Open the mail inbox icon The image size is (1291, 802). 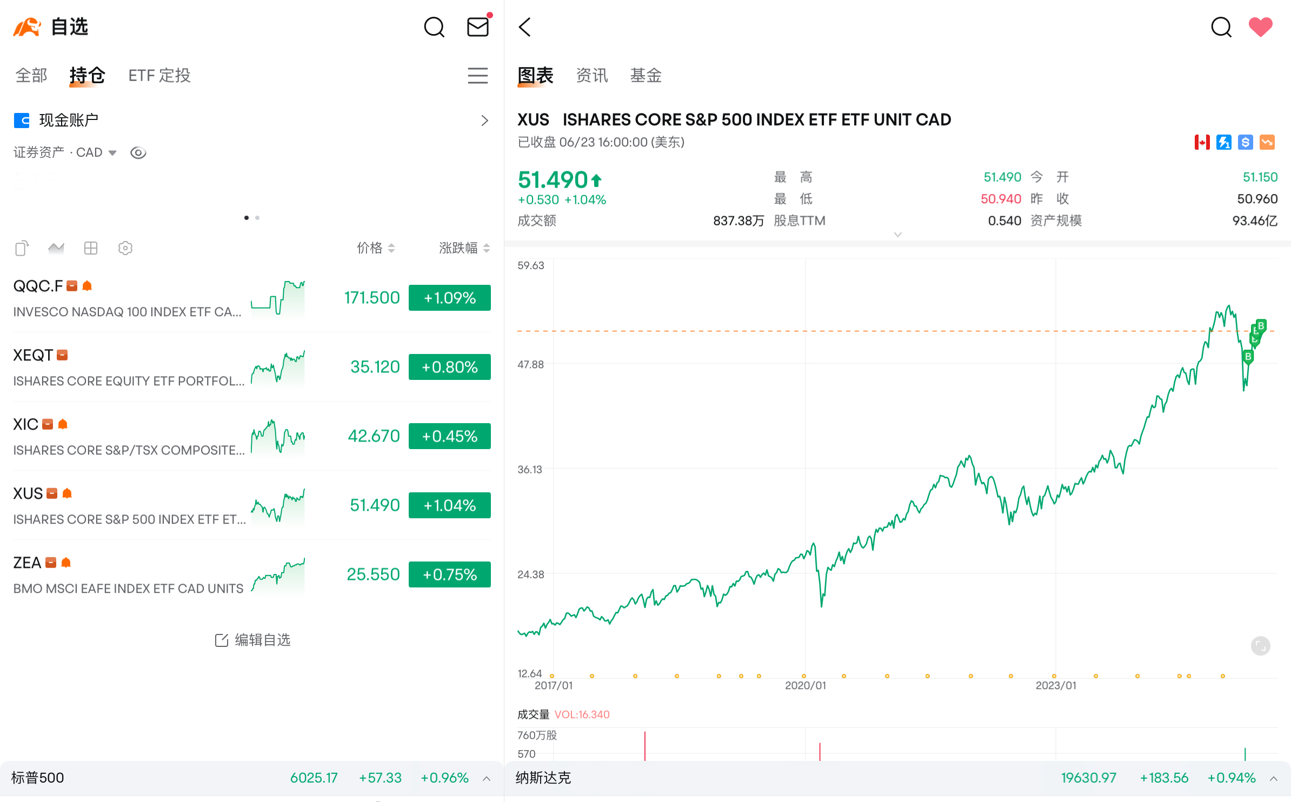pyautogui.click(x=478, y=27)
